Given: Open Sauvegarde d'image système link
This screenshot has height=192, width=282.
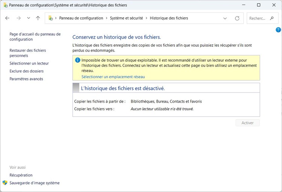Looking at the screenshot, I should pos(35,183).
